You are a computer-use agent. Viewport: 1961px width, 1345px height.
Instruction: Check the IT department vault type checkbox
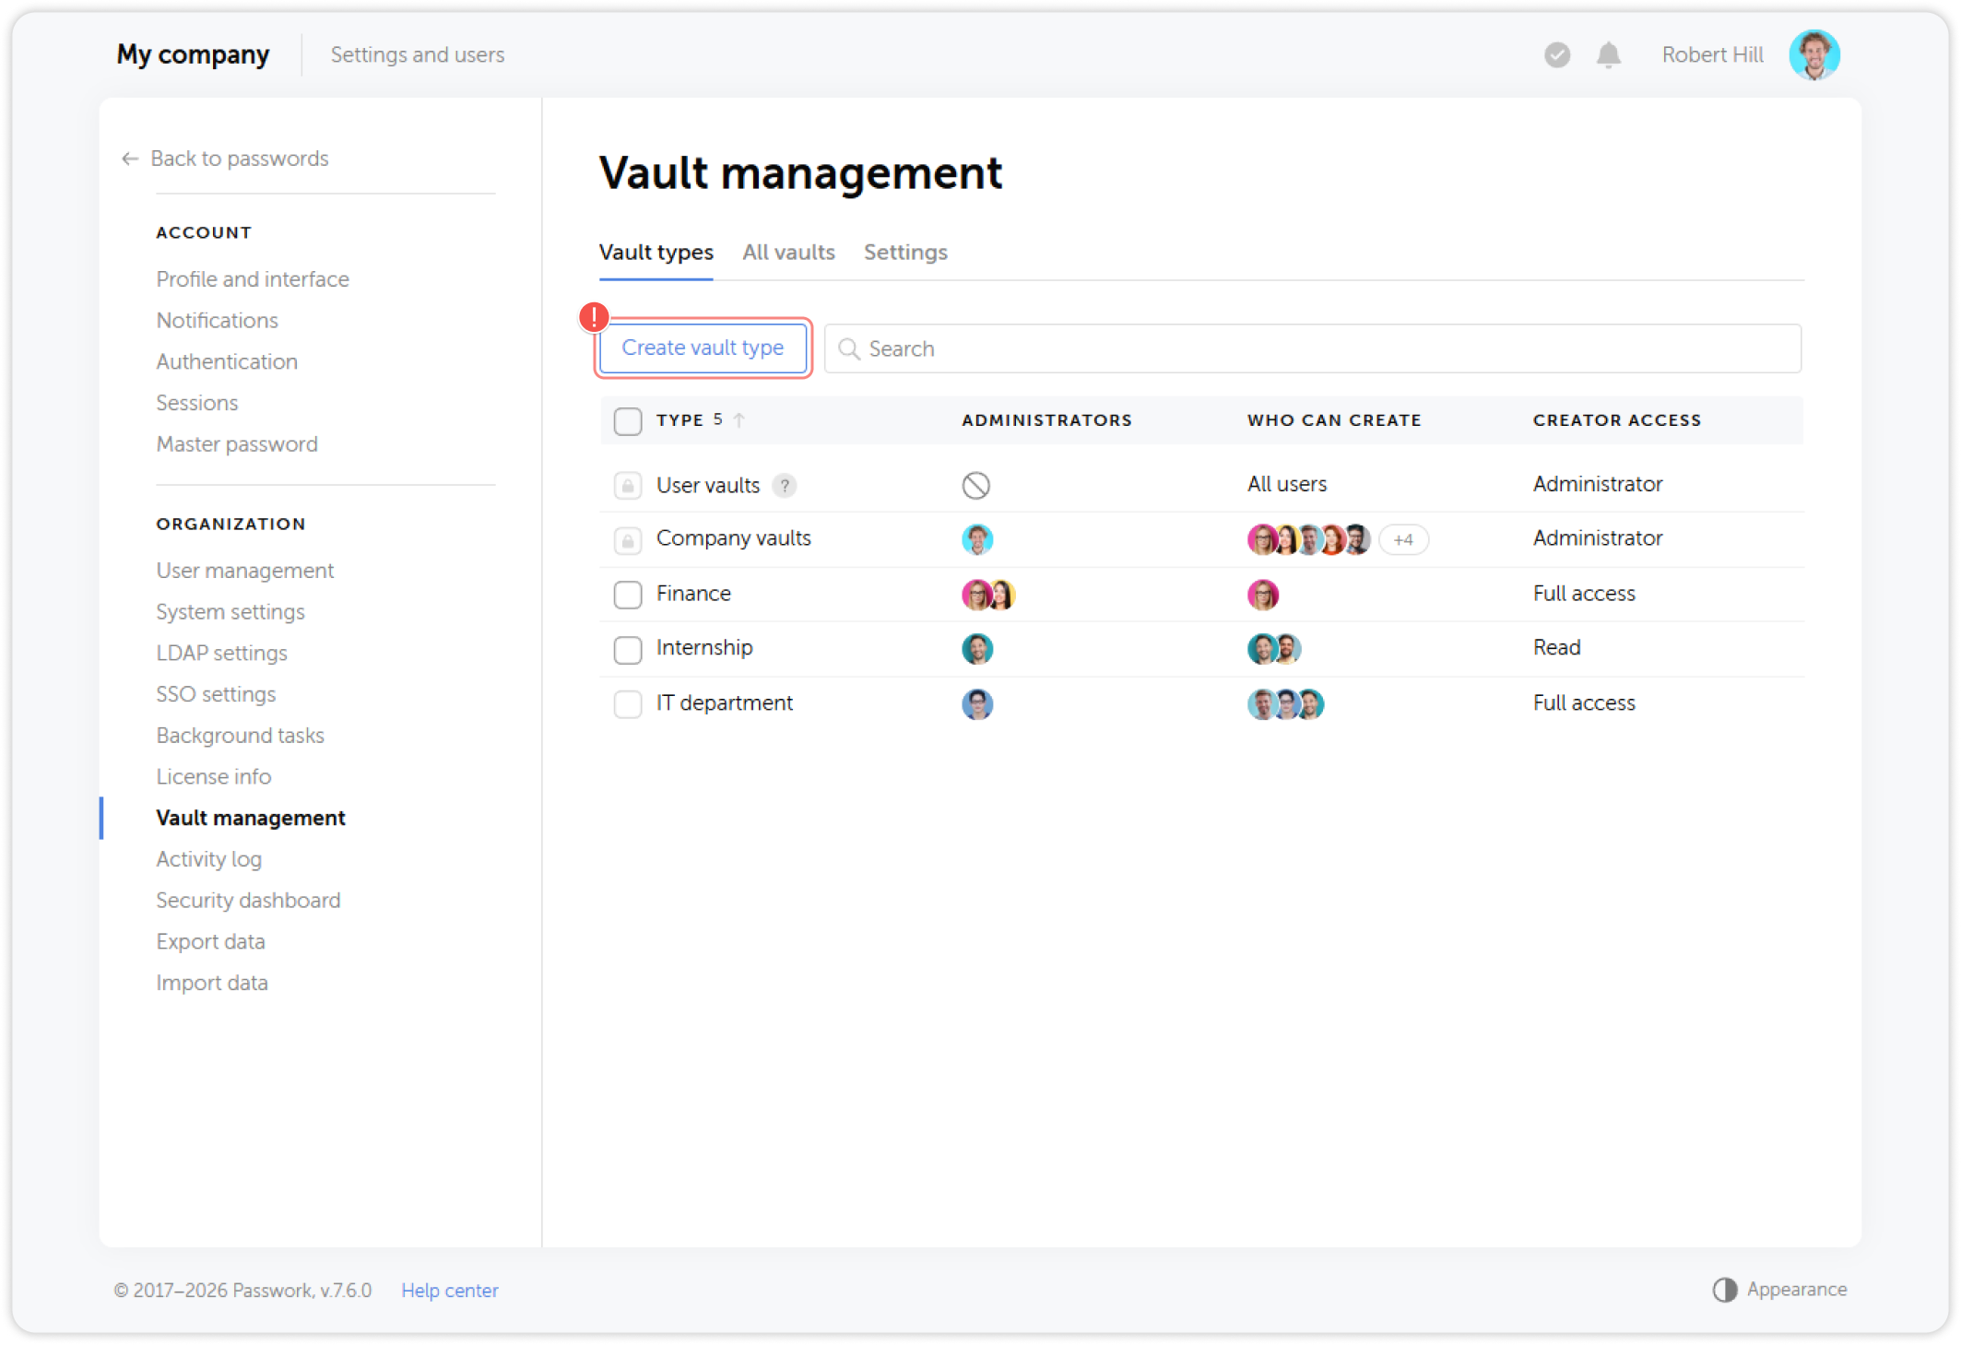(x=627, y=704)
